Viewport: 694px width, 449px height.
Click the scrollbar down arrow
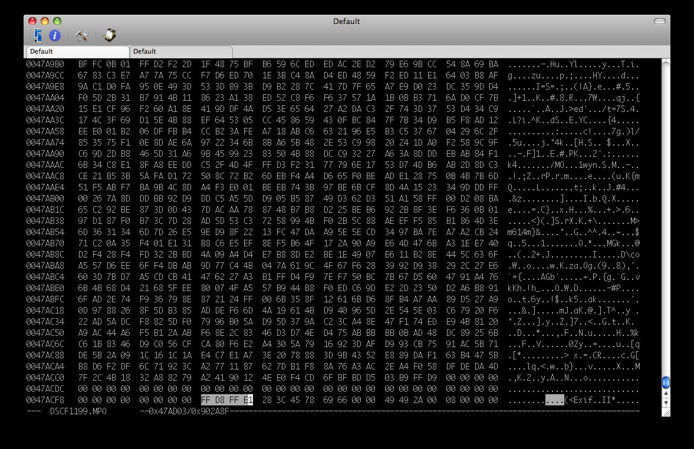click(665, 403)
